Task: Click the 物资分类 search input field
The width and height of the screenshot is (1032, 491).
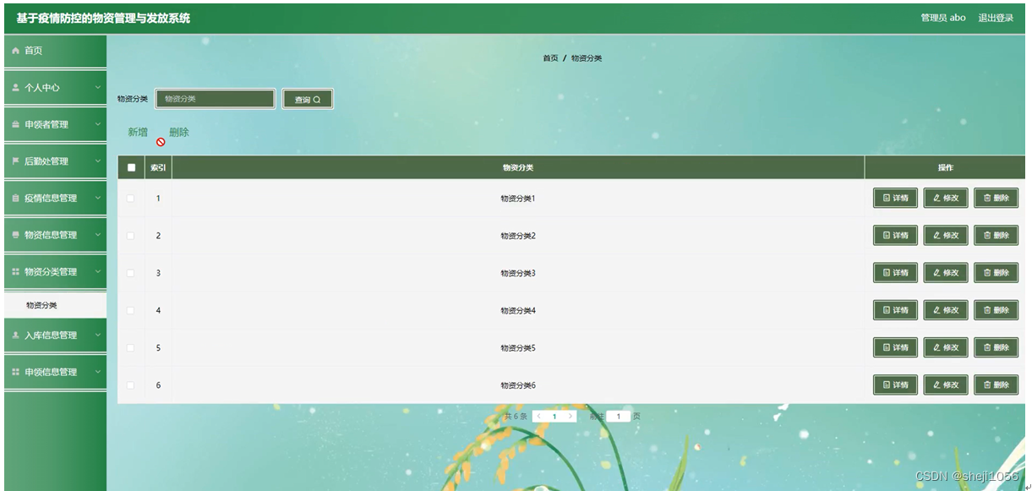Action: (216, 99)
